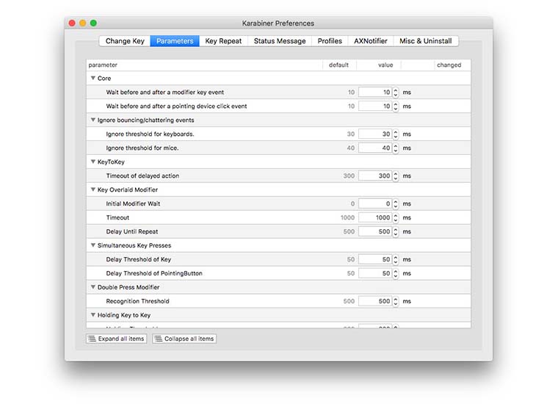This screenshot has width=558, height=404.
Task: Click the 'parameter' column header
Action: coord(103,65)
